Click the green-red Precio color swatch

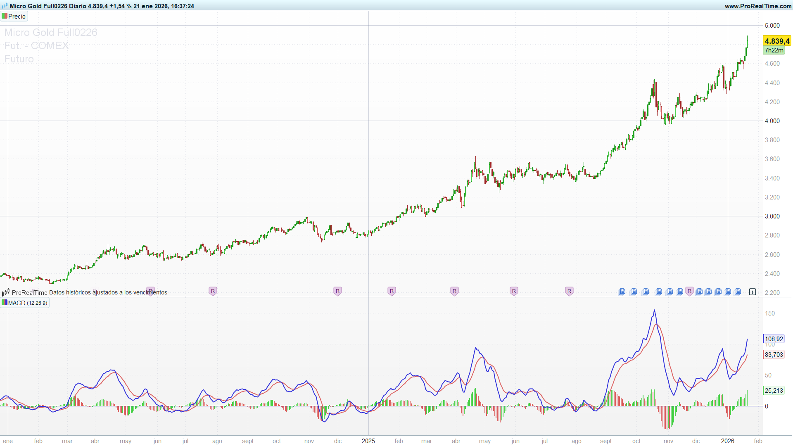tap(5, 16)
